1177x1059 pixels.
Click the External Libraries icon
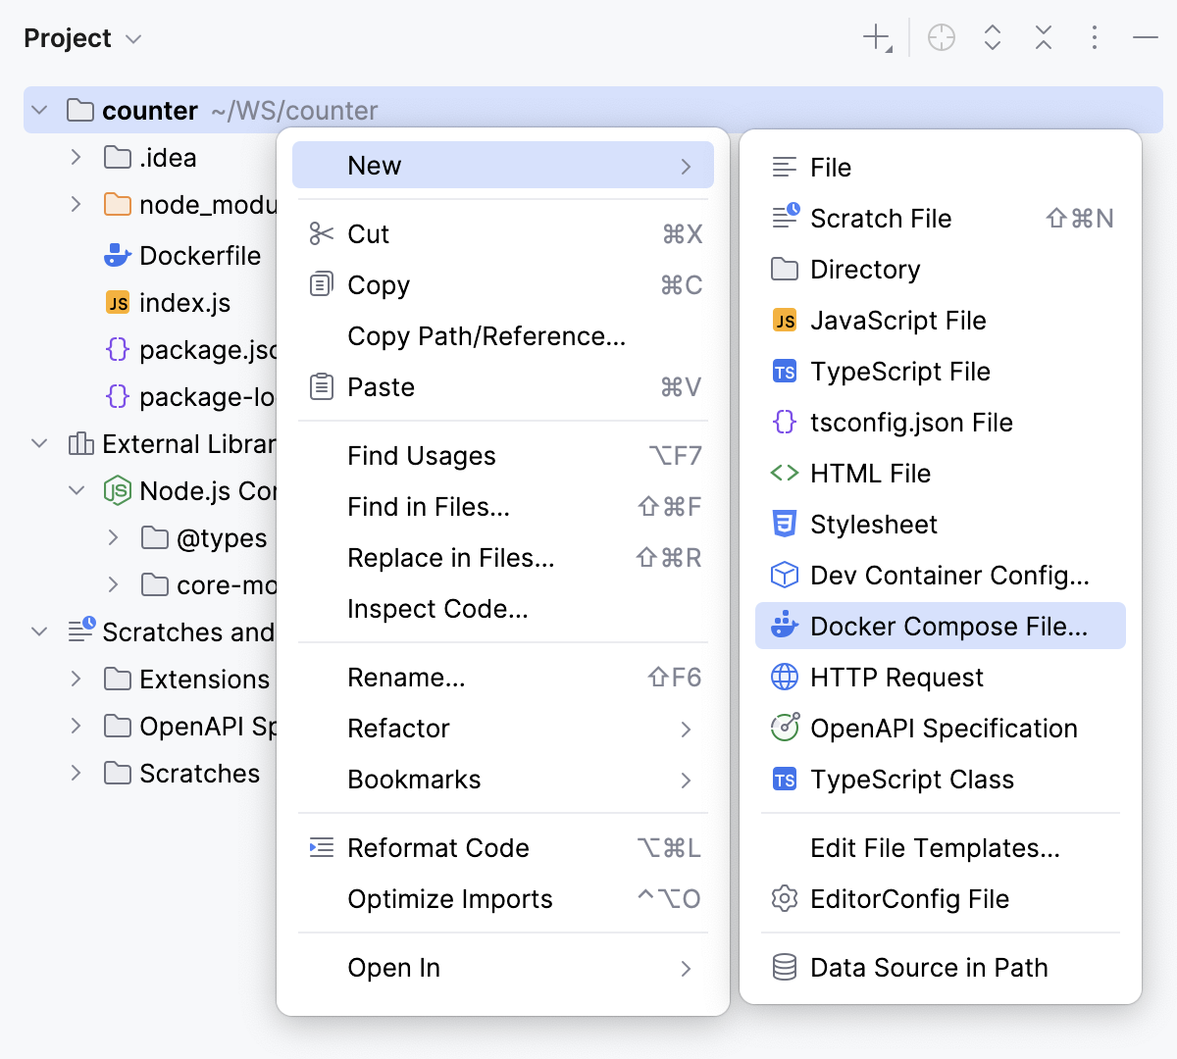coord(80,444)
